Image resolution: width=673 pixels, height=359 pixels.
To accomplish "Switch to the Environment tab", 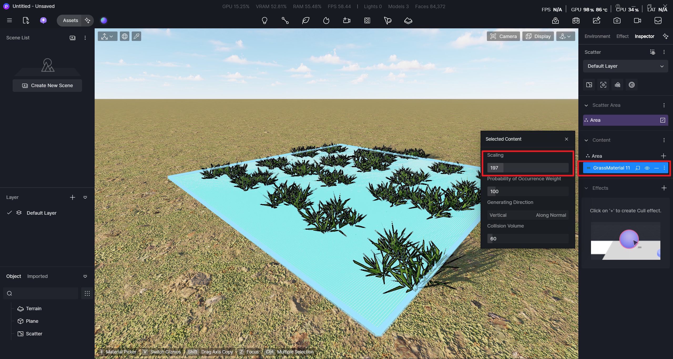I will click(597, 36).
